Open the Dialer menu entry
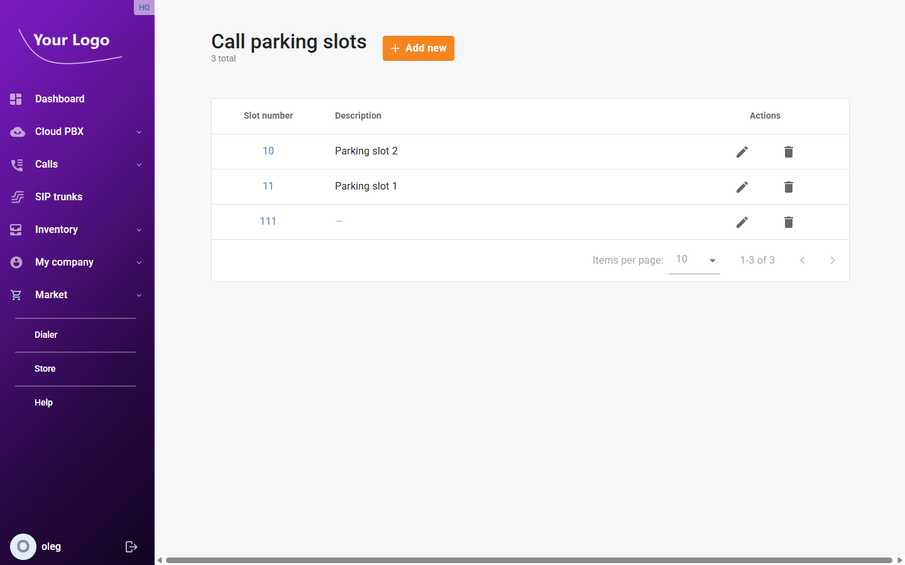This screenshot has width=905, height=565. click(46, 335)
